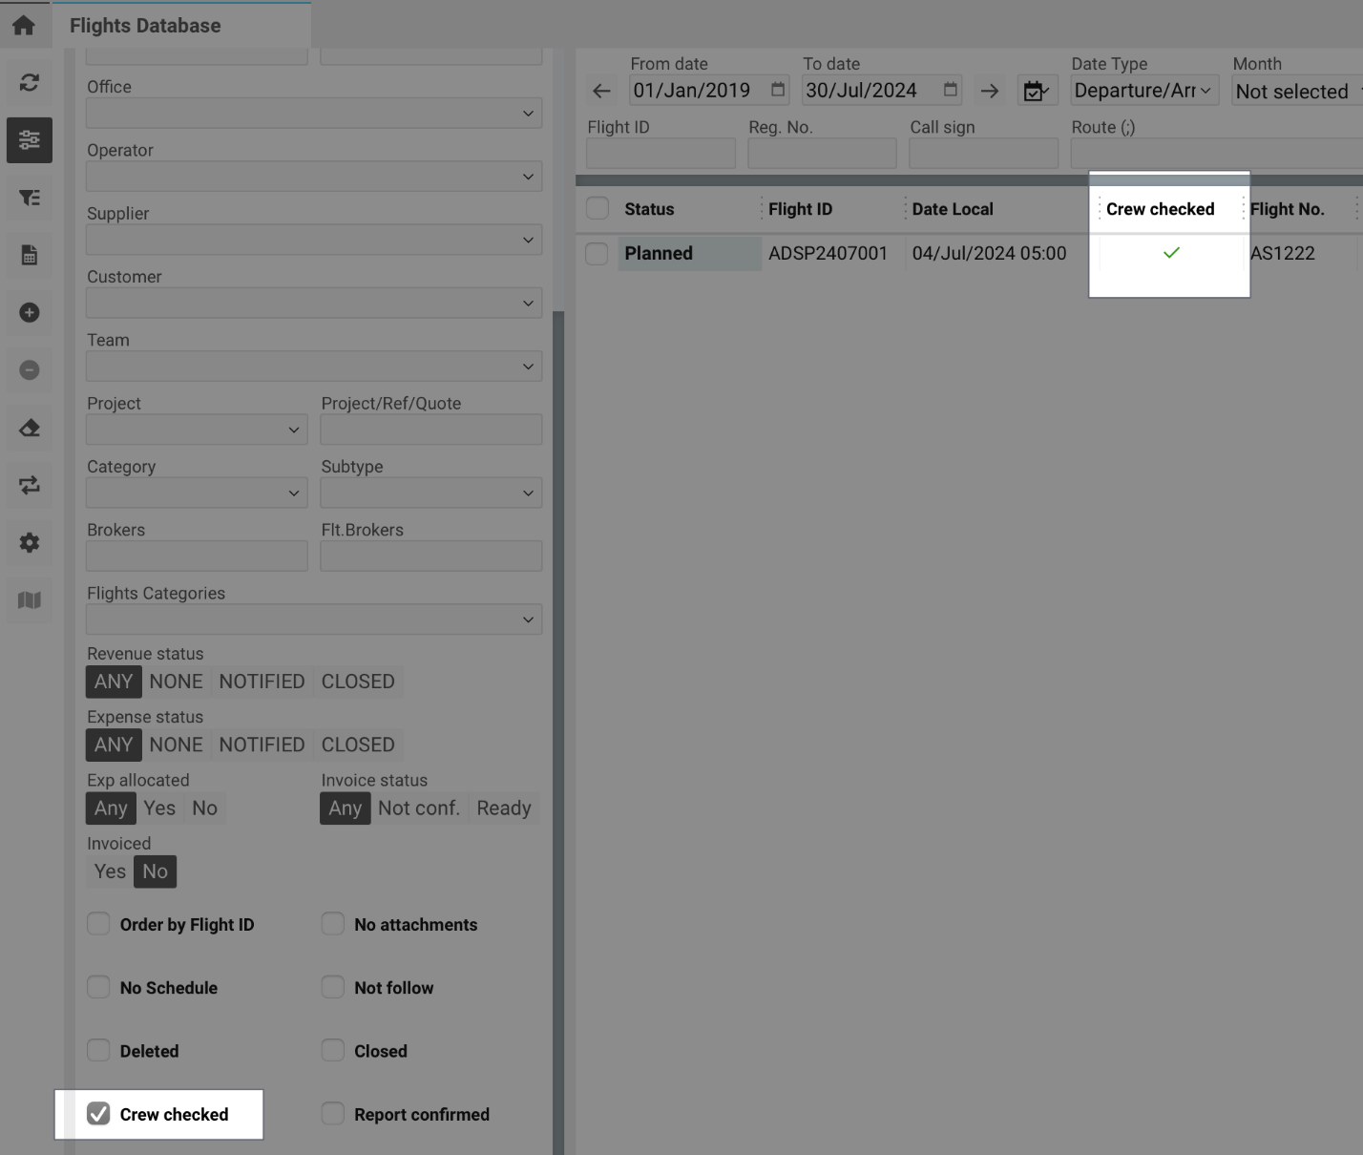Switch to the Flights Database tab
The height and width of the screenshot is (1155, 1363).
pos(145,25)
